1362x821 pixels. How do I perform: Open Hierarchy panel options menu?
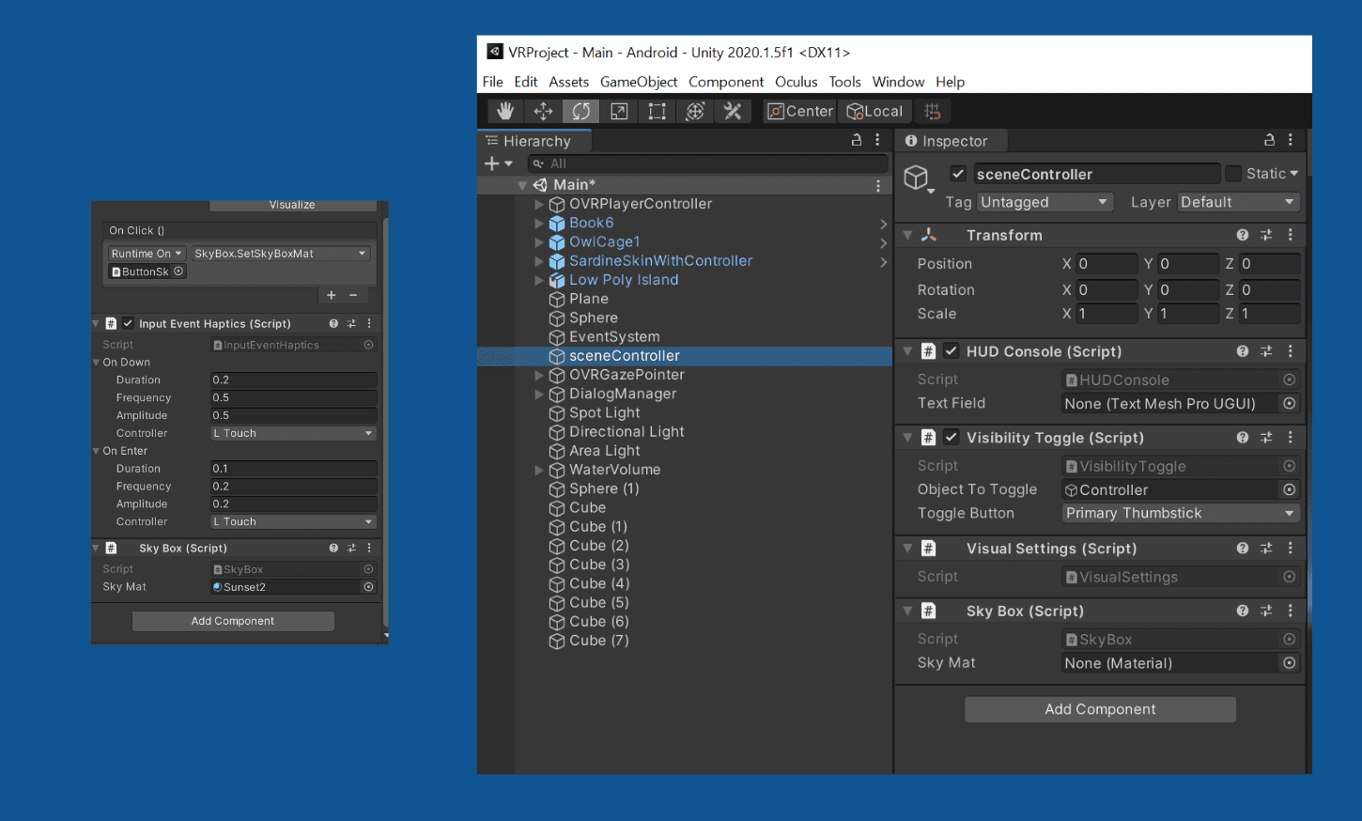878,140
